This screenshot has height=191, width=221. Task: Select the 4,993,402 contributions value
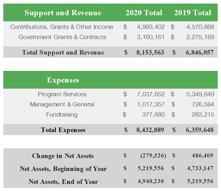[x=151, y=27]
